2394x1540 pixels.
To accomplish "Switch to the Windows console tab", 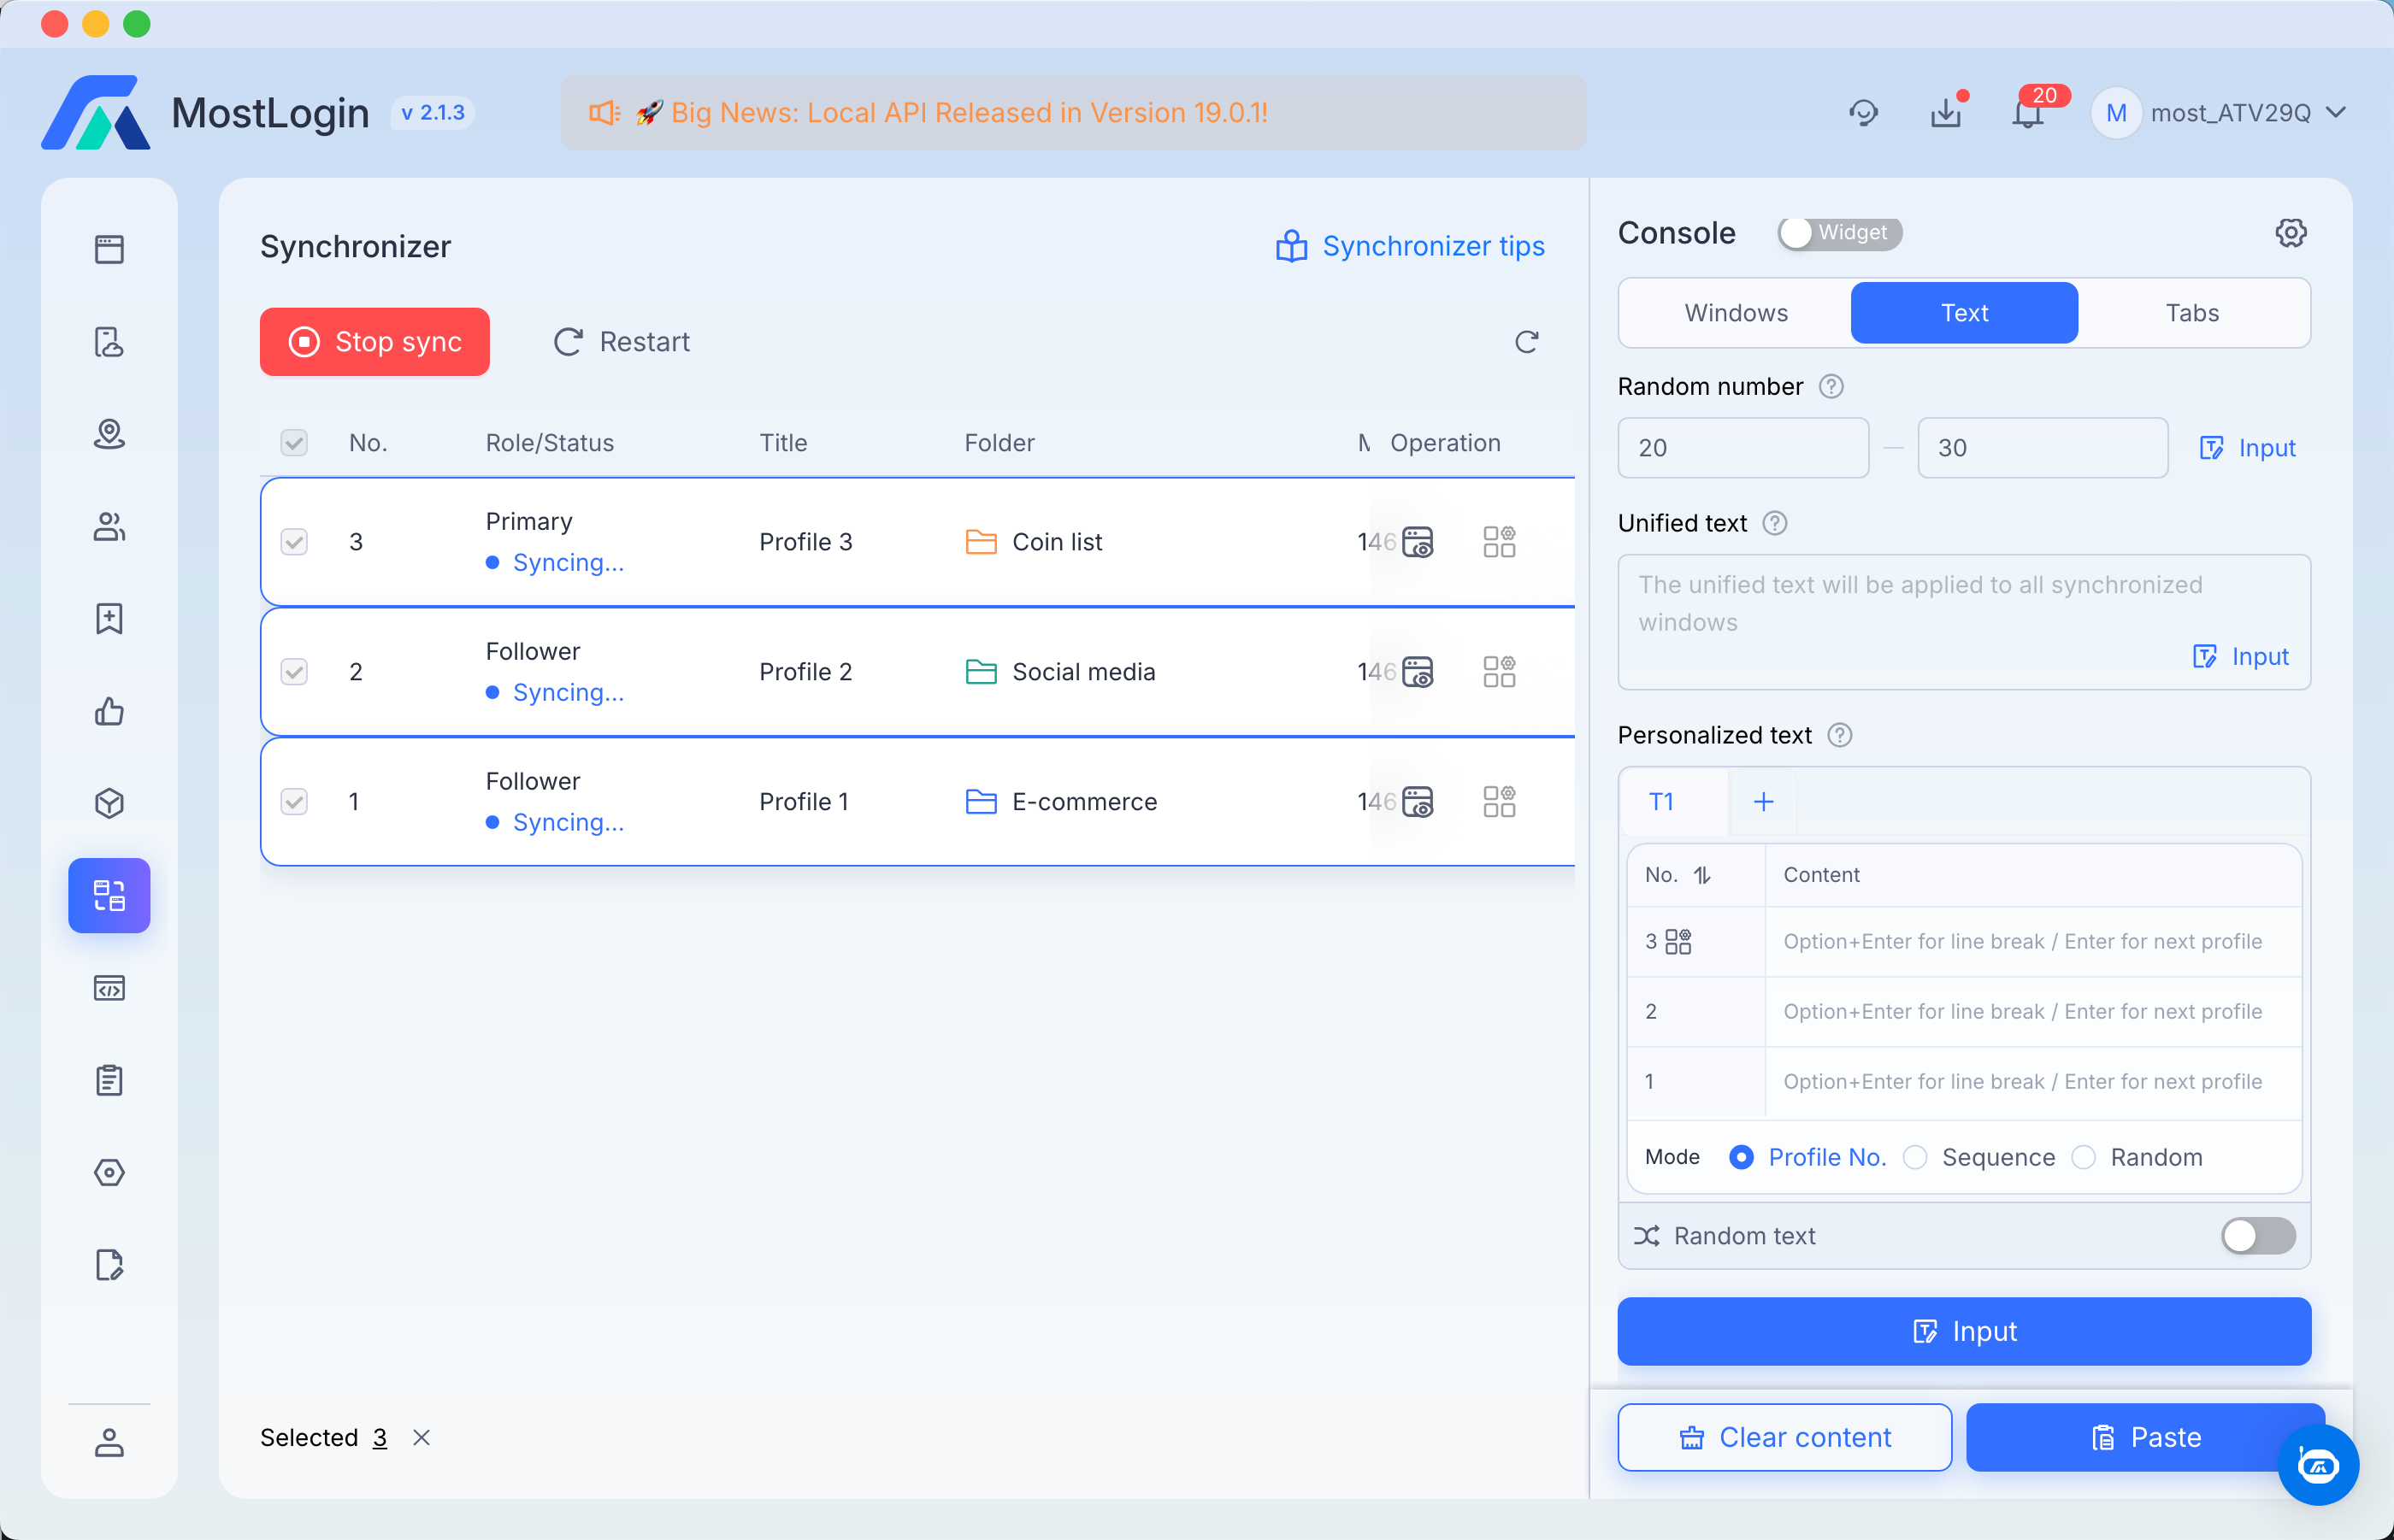I will coord(1736,313).
